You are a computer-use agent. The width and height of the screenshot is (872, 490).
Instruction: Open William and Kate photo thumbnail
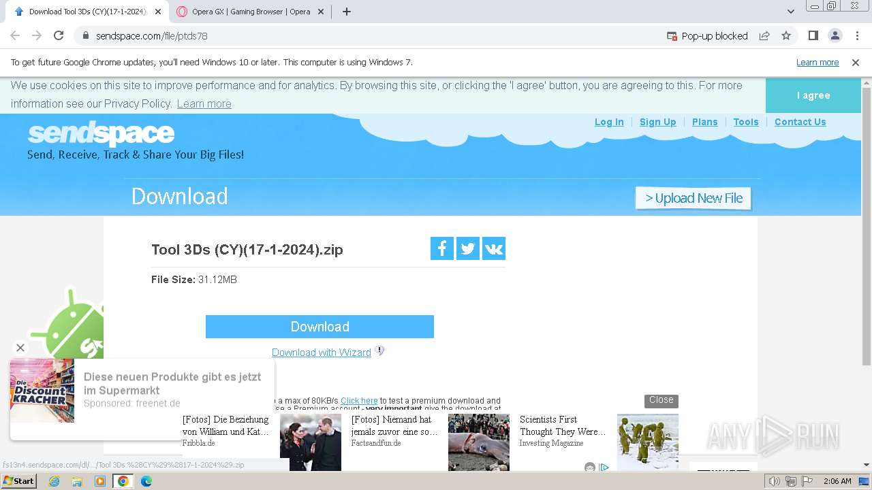[311, 442]
